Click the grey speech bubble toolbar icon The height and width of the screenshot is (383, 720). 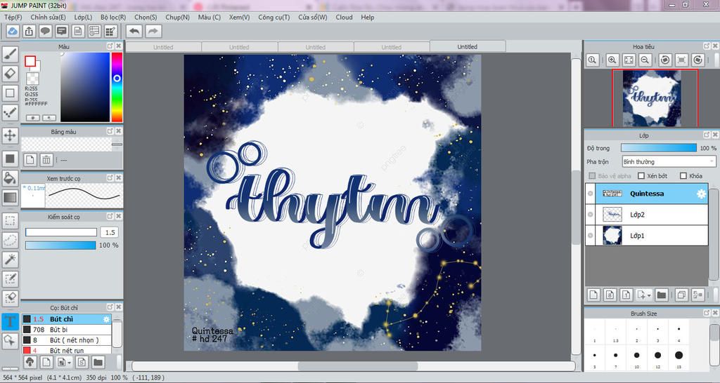click(45, 31)
